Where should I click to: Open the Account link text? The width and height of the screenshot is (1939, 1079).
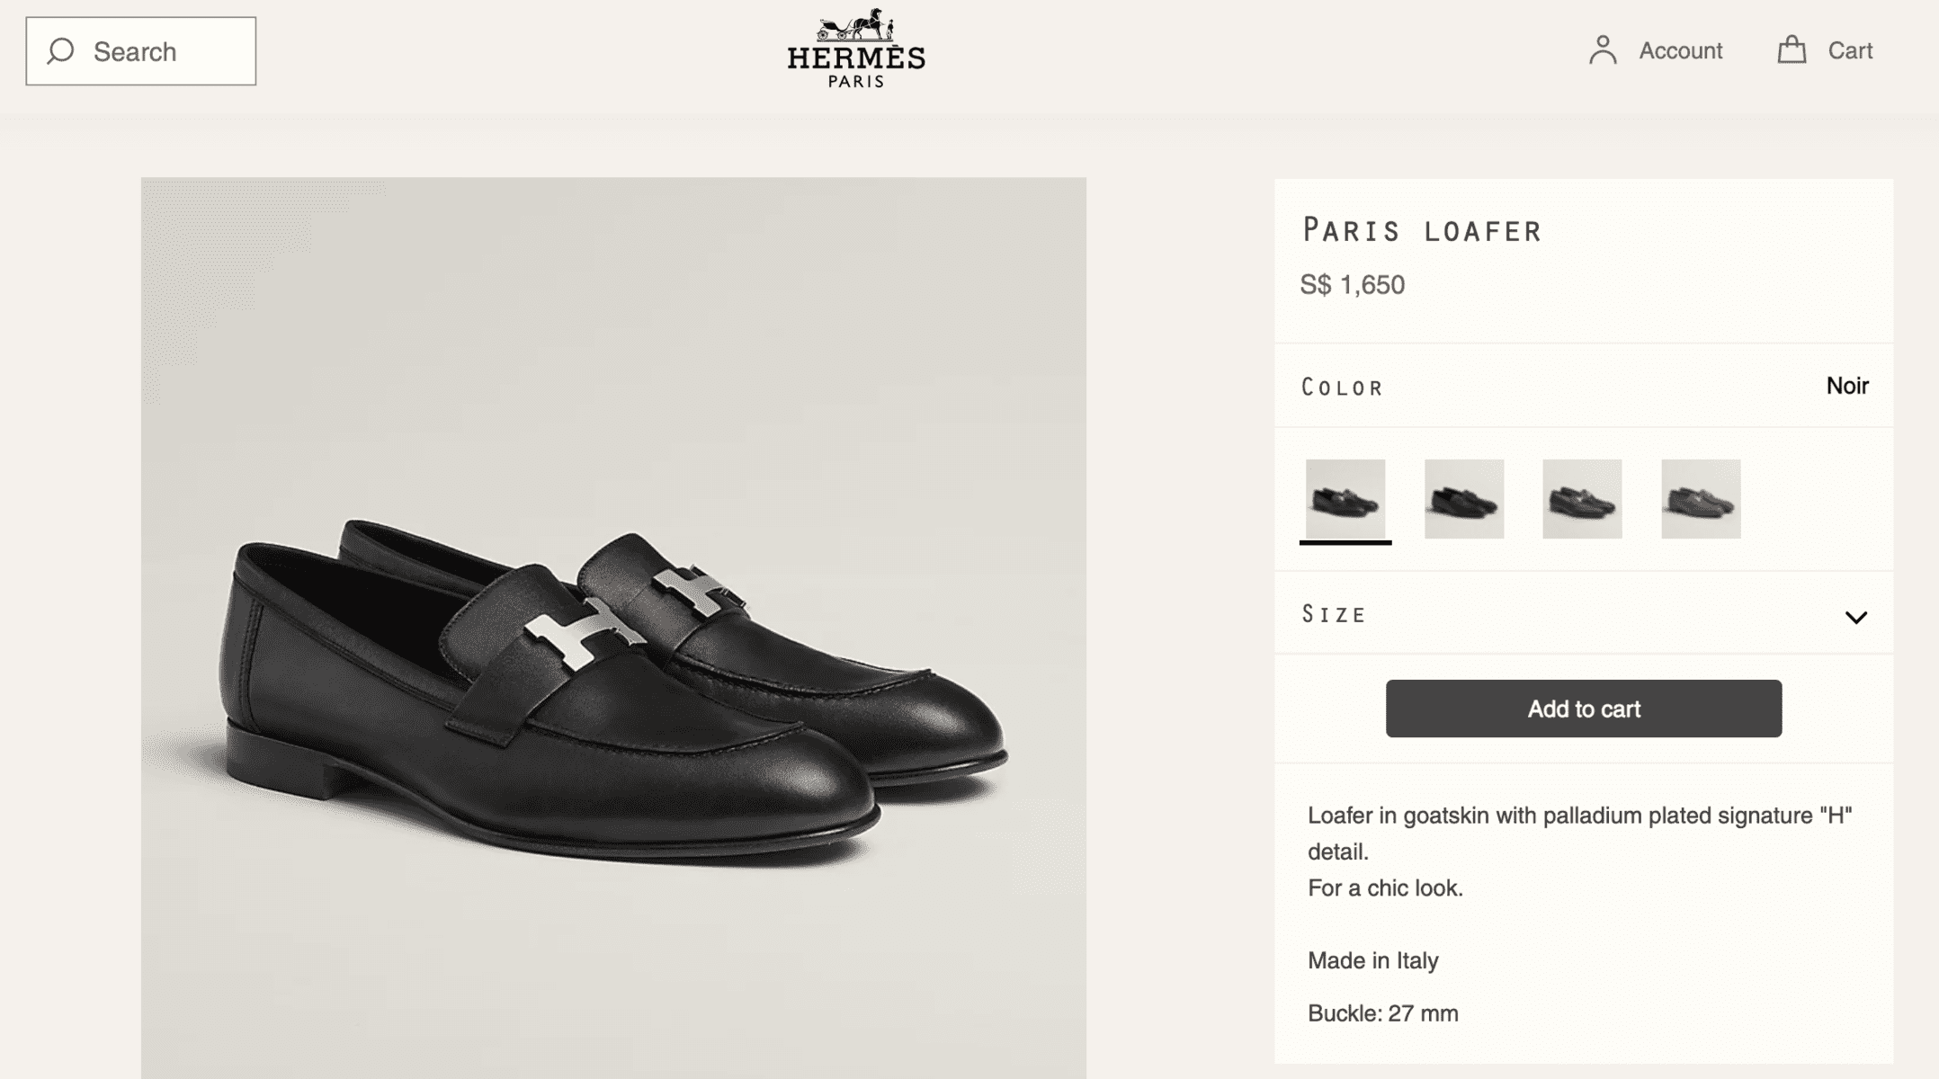pyautogui.click(x=1680, y=50)
